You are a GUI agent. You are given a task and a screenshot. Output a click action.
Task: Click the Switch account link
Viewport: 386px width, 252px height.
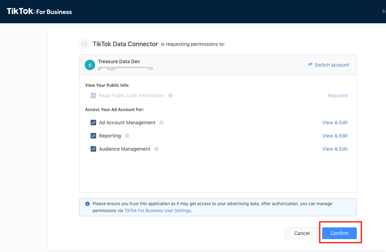[328, 65]
